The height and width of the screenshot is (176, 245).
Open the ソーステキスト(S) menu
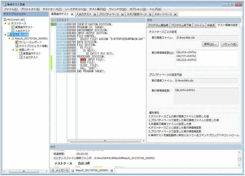pyautogui.click(x=75, y=9)
